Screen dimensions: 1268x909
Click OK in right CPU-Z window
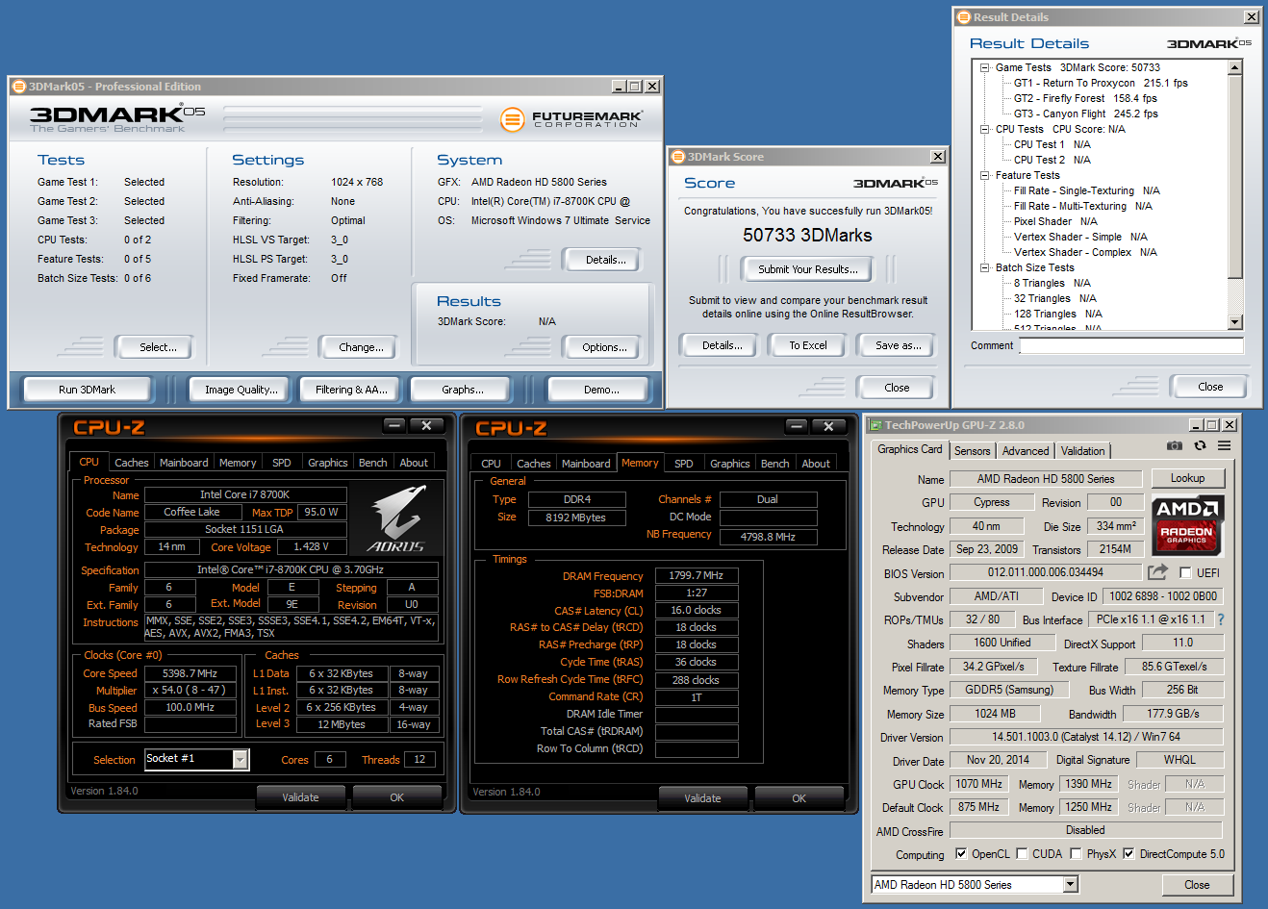click(799, 798)
